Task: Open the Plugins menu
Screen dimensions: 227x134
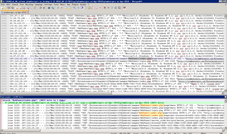Action: [75, 5]
